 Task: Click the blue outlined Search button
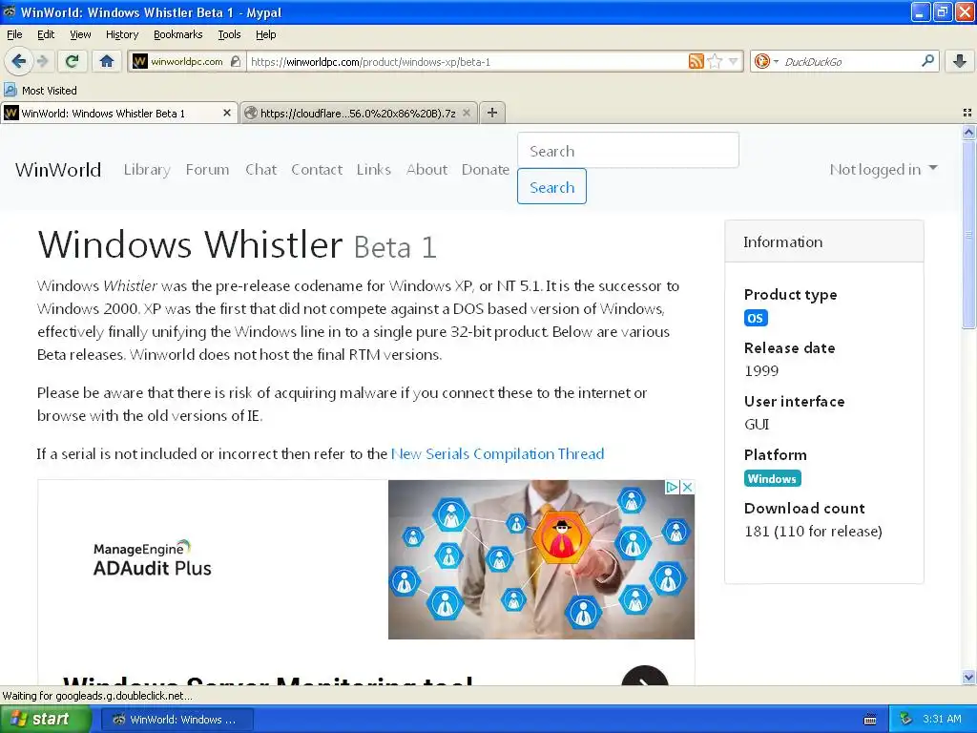click(x=551, y=186)
